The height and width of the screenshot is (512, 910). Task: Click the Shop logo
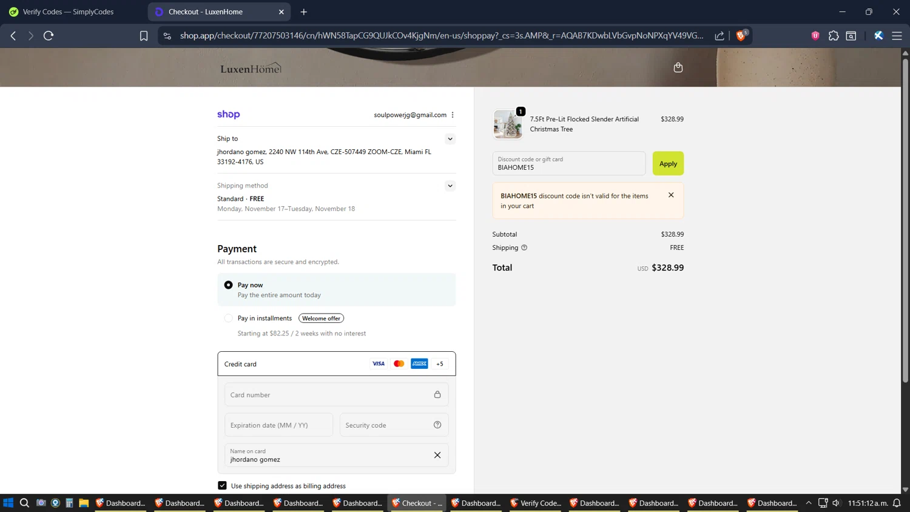coord(229,114)
